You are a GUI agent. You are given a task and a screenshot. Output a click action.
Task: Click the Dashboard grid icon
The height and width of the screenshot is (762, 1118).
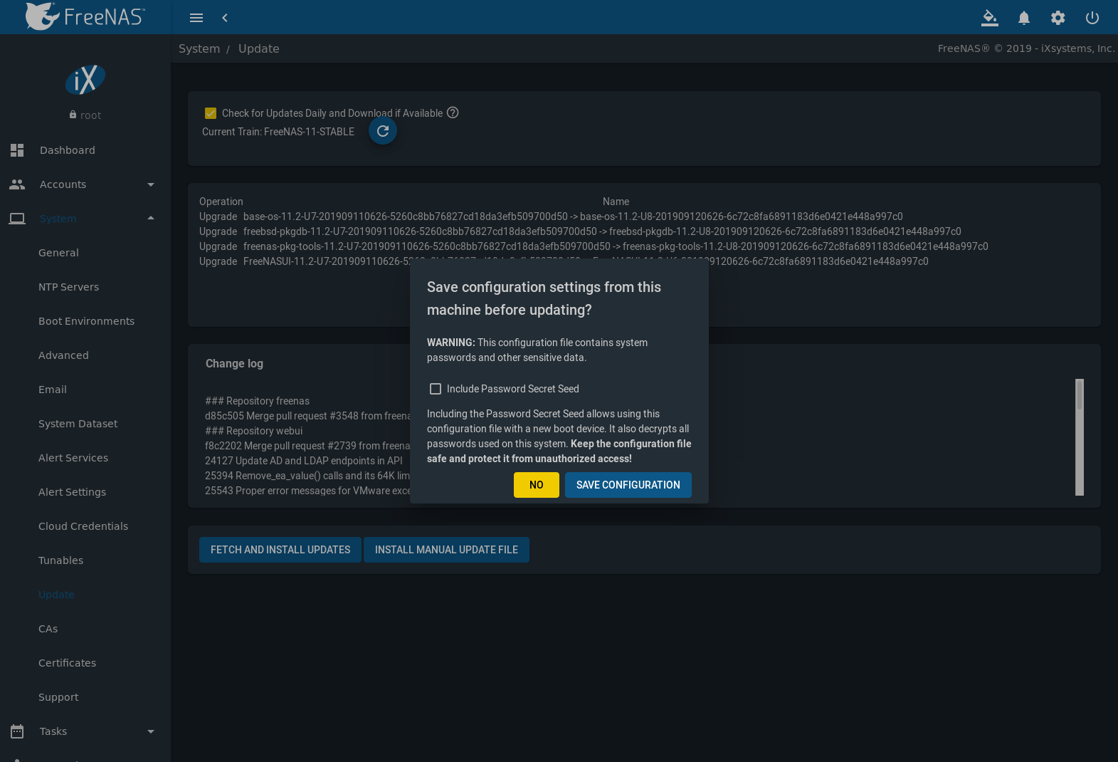tap(17, 150)
